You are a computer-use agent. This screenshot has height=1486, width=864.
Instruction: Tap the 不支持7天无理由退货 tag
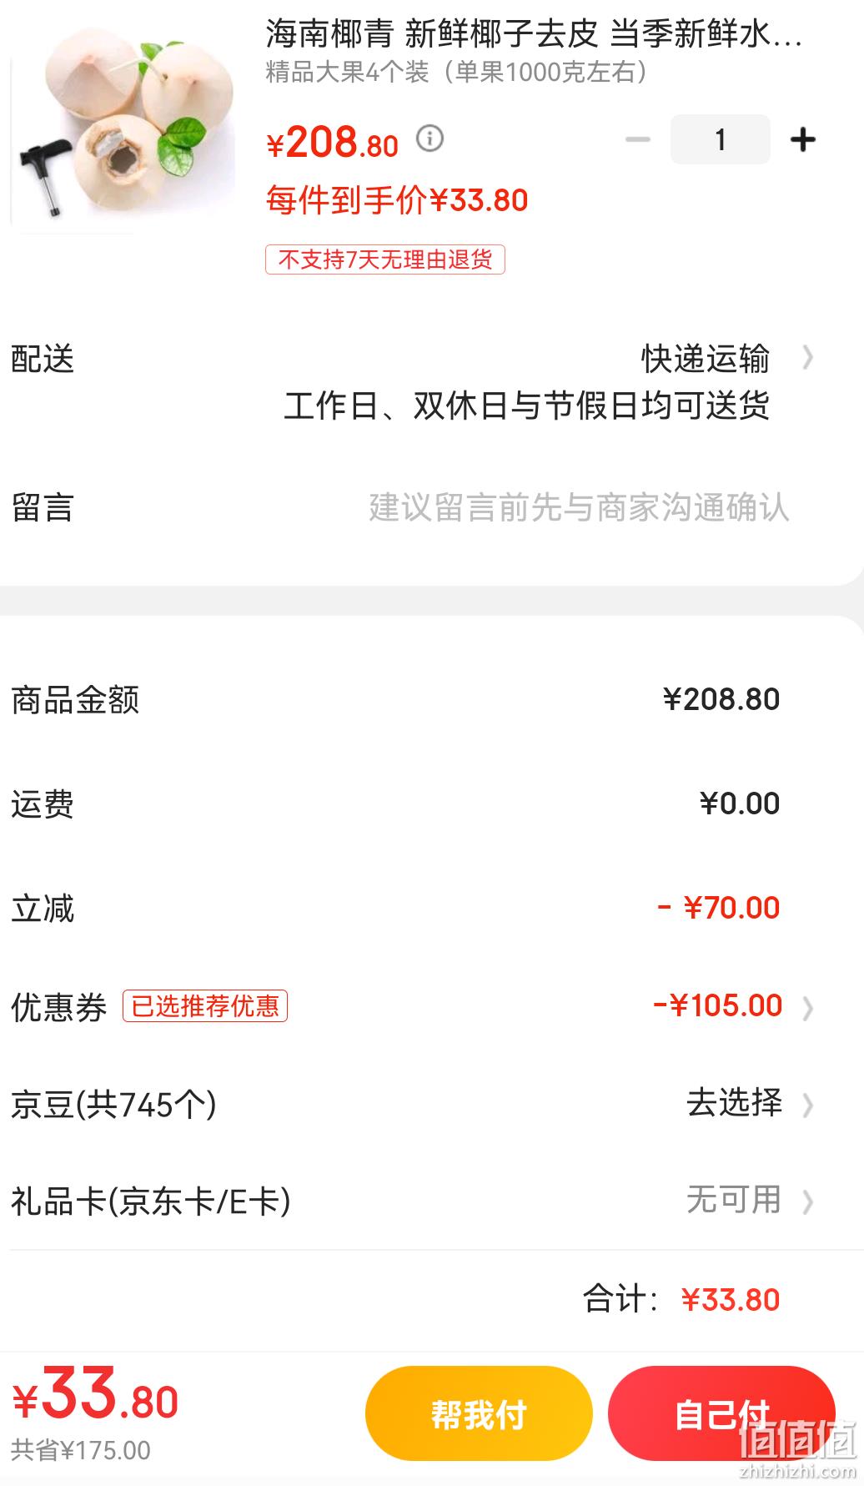[385, 259]
